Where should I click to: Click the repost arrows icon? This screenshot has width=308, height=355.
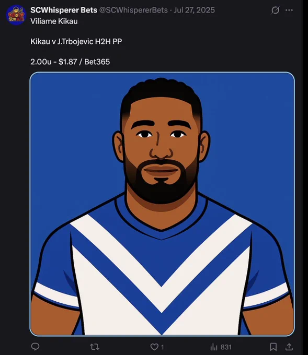[x=95, y=347]
